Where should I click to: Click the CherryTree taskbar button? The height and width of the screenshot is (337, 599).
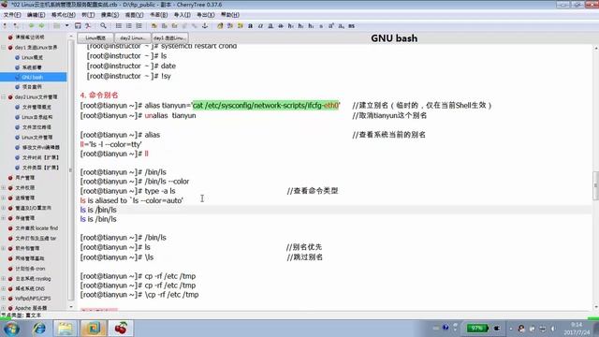tap(121, 329)
